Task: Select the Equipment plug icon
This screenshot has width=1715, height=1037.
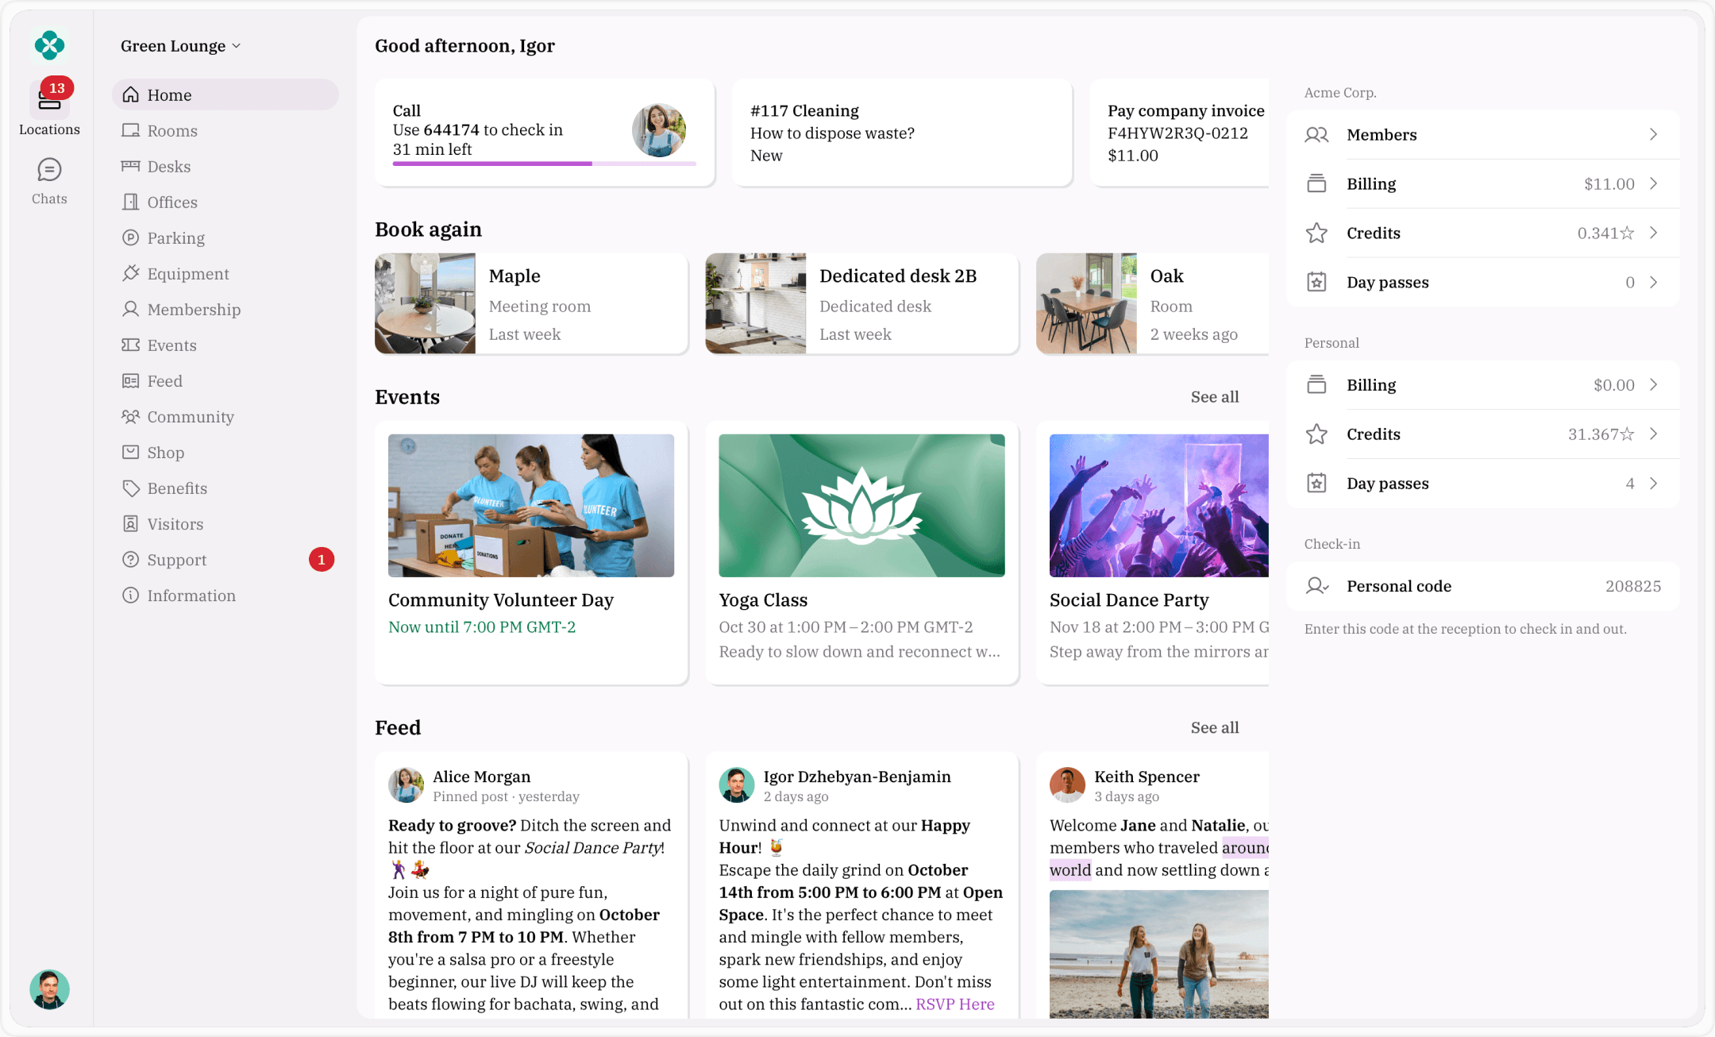Action: click(x=130, y=273)
